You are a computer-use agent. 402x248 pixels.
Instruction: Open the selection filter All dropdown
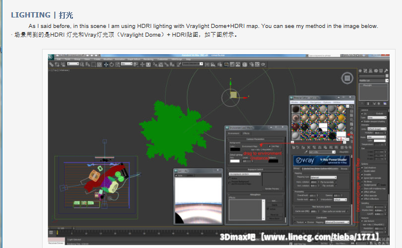point(73,63)
